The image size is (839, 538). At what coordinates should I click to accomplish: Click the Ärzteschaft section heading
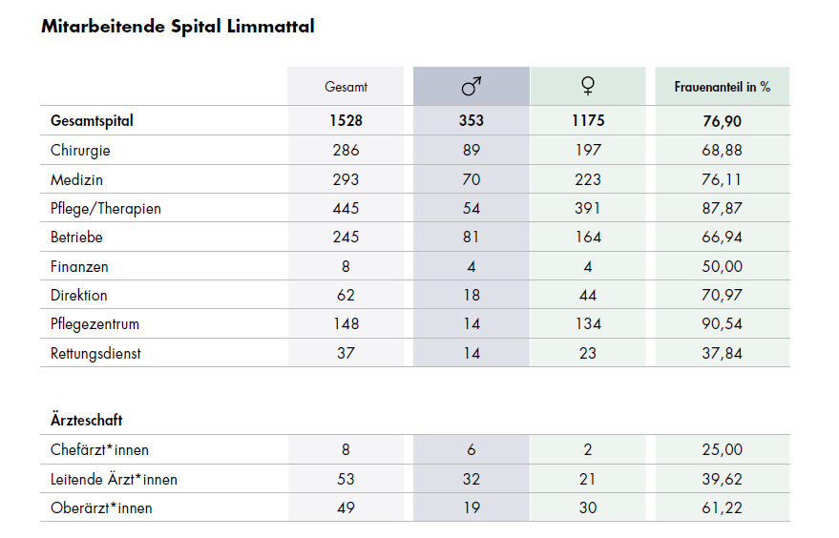pyautogui.click(x=86, y=420)
